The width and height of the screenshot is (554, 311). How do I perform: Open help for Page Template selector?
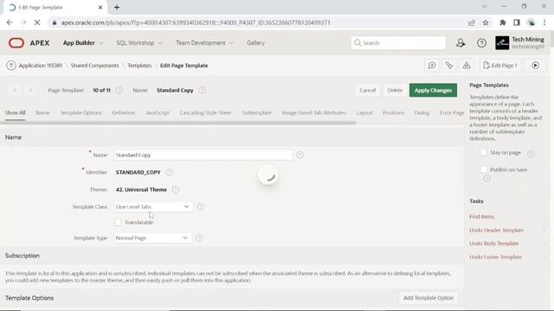119,90
